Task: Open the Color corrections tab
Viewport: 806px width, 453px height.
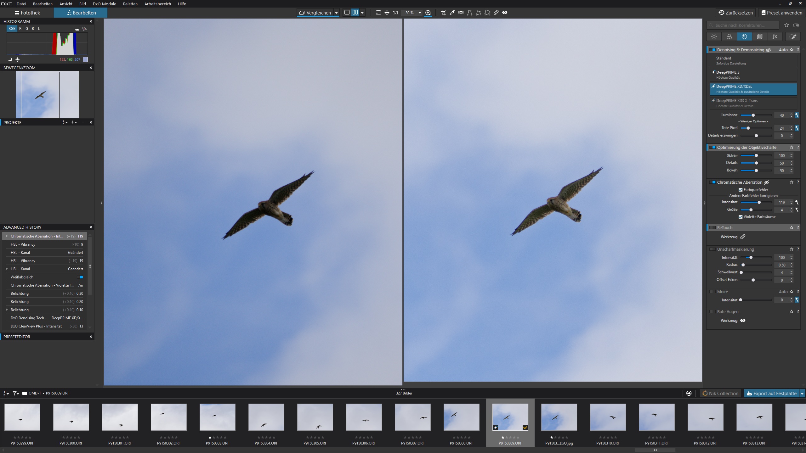Action: pos(729,36)
